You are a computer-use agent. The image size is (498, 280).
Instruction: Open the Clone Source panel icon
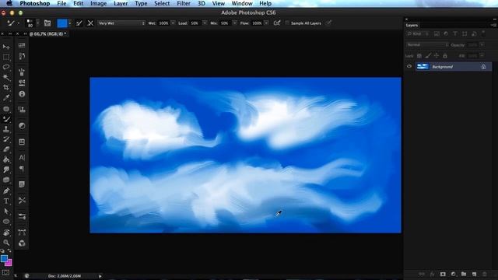click(x=22, y=110)
